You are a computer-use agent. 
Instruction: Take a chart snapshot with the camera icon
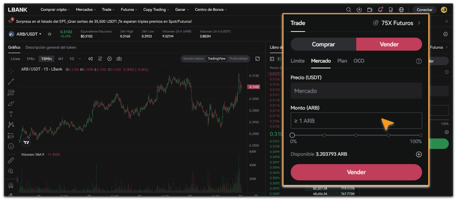pyautogui.click(x=119, y=59)
